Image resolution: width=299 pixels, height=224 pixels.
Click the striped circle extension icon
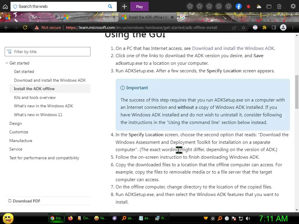coord(255,28)
